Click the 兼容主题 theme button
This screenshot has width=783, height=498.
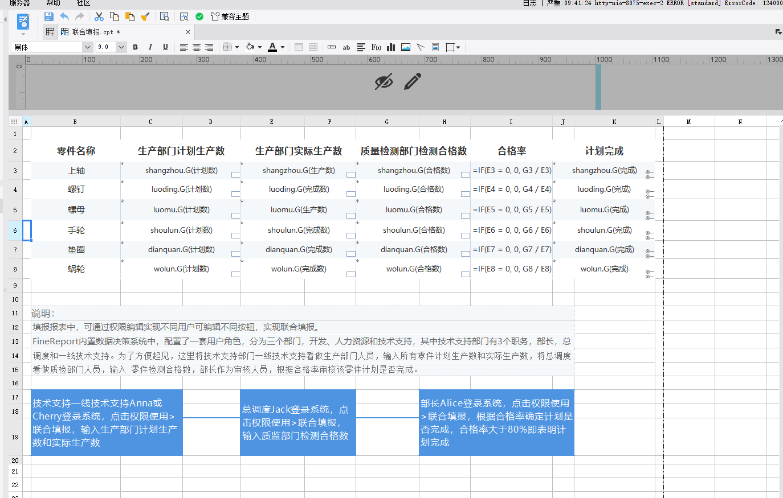230,17
